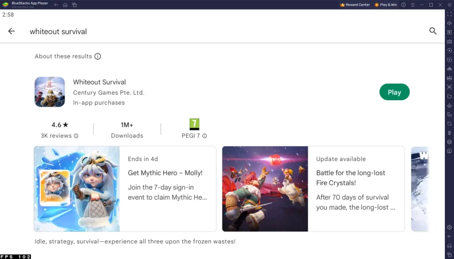The height and width of the screenshot is (259, 454).
Task: Open keyboard game controls icon in sidebar
Action: 449,41
